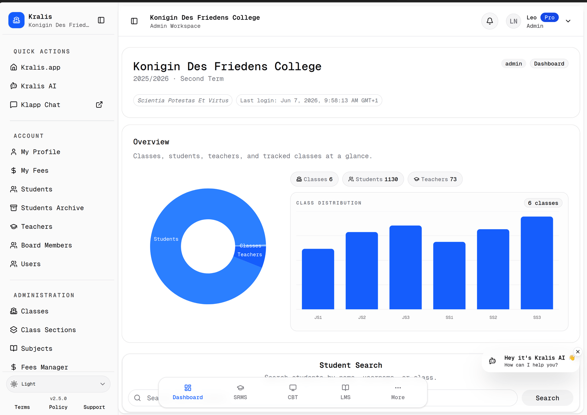The height and width of the screenshot is (415, 587).
Task: Click the Students Archive box icon
Action: pyautogui.click(x=14, y=208)
